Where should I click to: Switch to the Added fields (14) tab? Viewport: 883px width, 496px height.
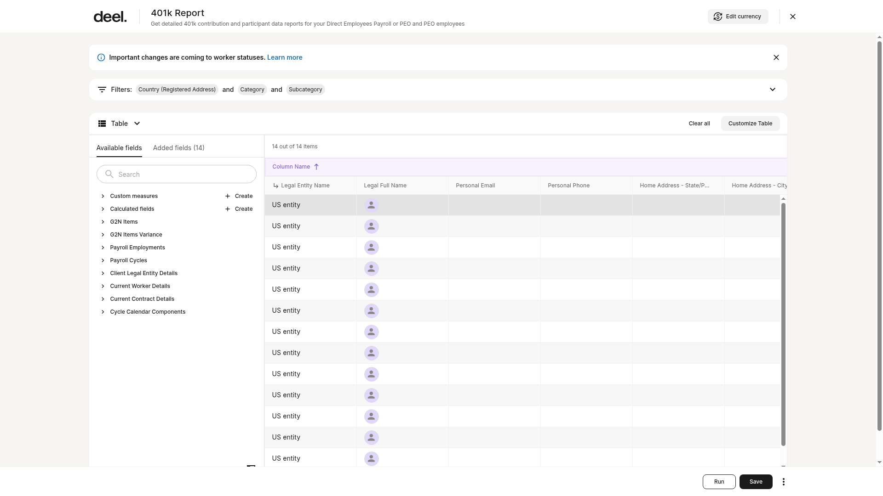pyautogui.click(x=179, y=148)
